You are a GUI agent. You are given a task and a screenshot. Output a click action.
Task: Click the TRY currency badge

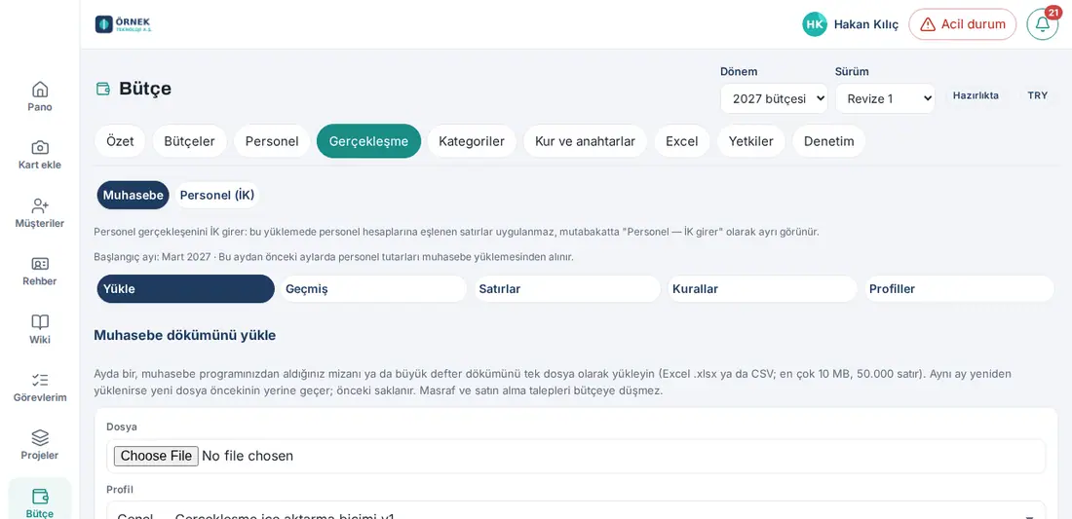(1037, 95)
